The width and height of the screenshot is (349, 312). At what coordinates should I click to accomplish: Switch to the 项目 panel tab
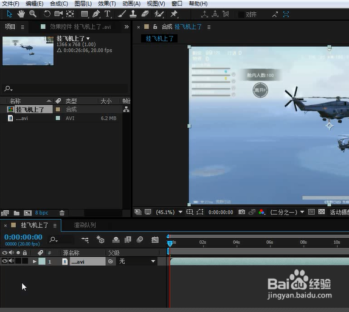tap(10, 27)
